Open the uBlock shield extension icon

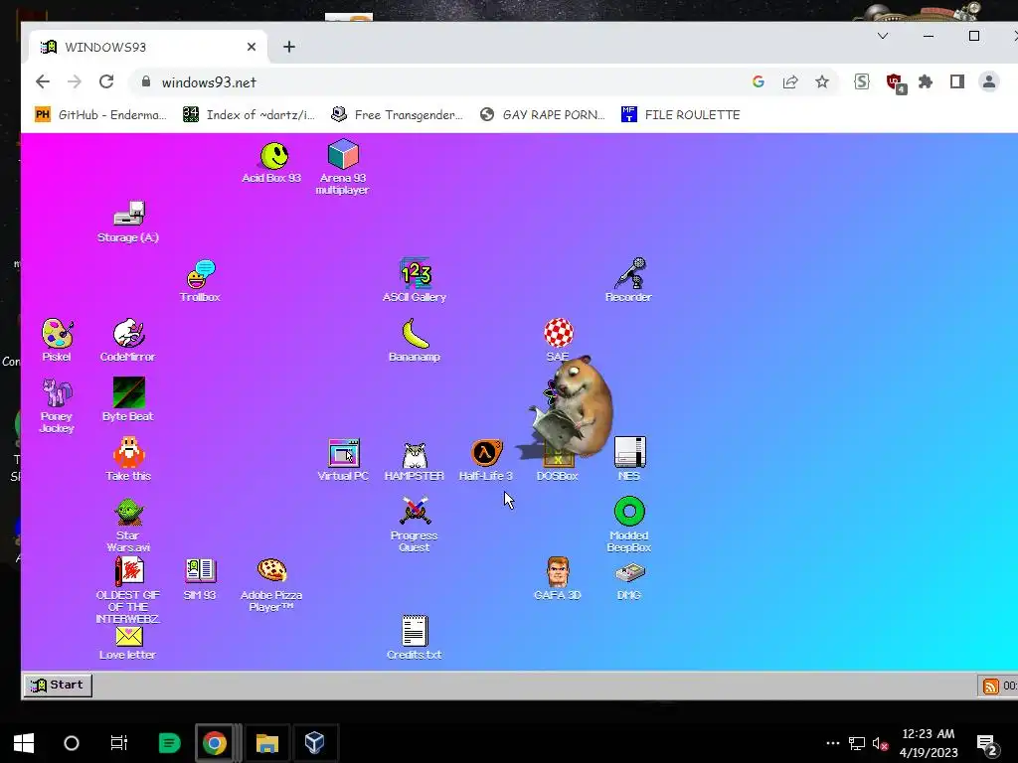pos(896,83)
